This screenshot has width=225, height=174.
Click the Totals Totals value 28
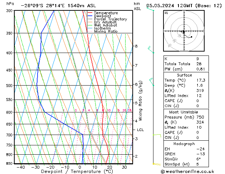point(199,64)
